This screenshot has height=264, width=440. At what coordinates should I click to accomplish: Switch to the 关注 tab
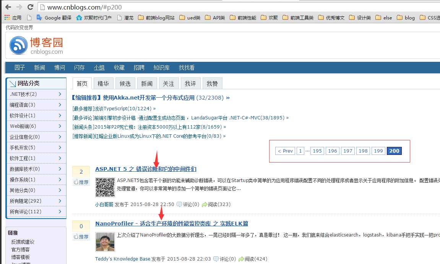pyautogui.click(x=169, y=84)
